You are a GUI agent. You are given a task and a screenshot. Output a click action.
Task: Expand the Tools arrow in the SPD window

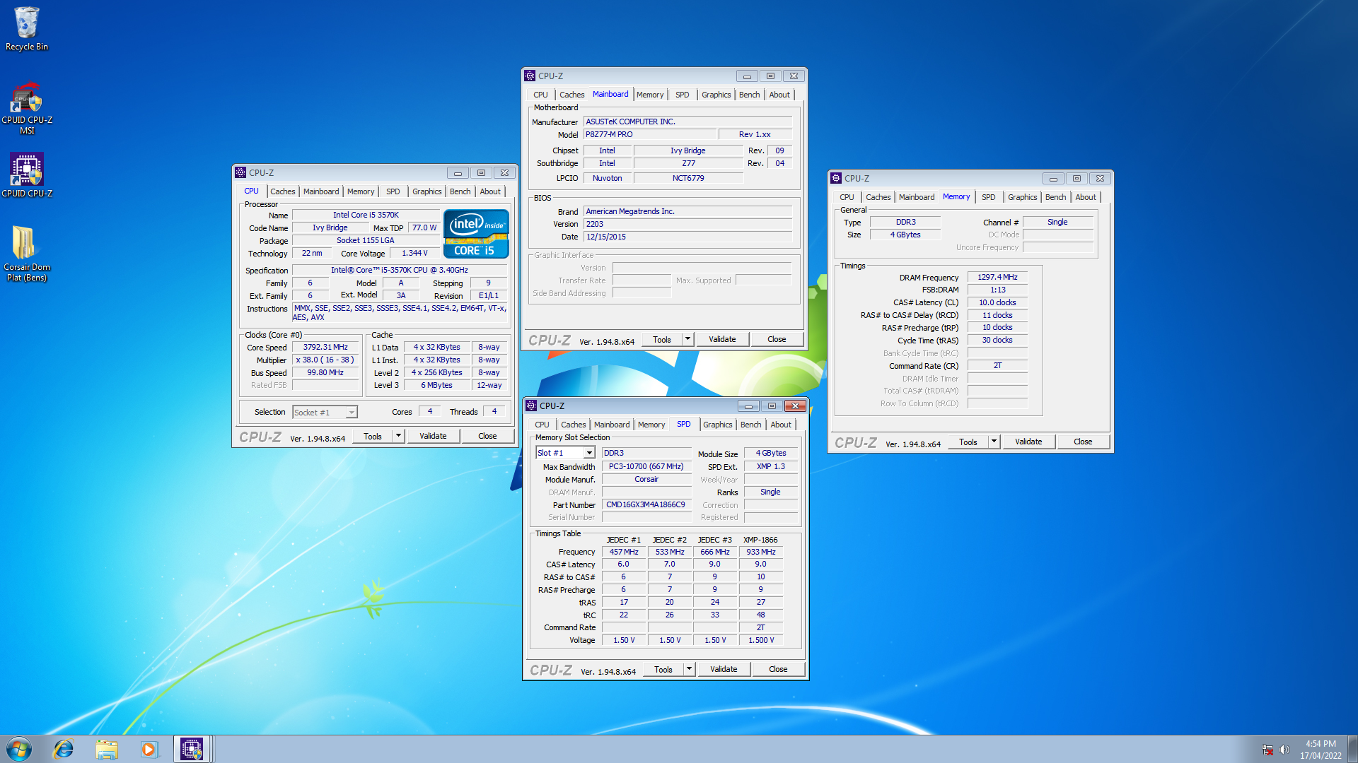tap(689, 669)
